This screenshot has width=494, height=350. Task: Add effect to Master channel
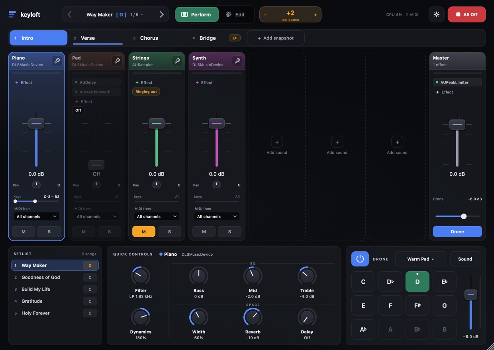[445, 92]
